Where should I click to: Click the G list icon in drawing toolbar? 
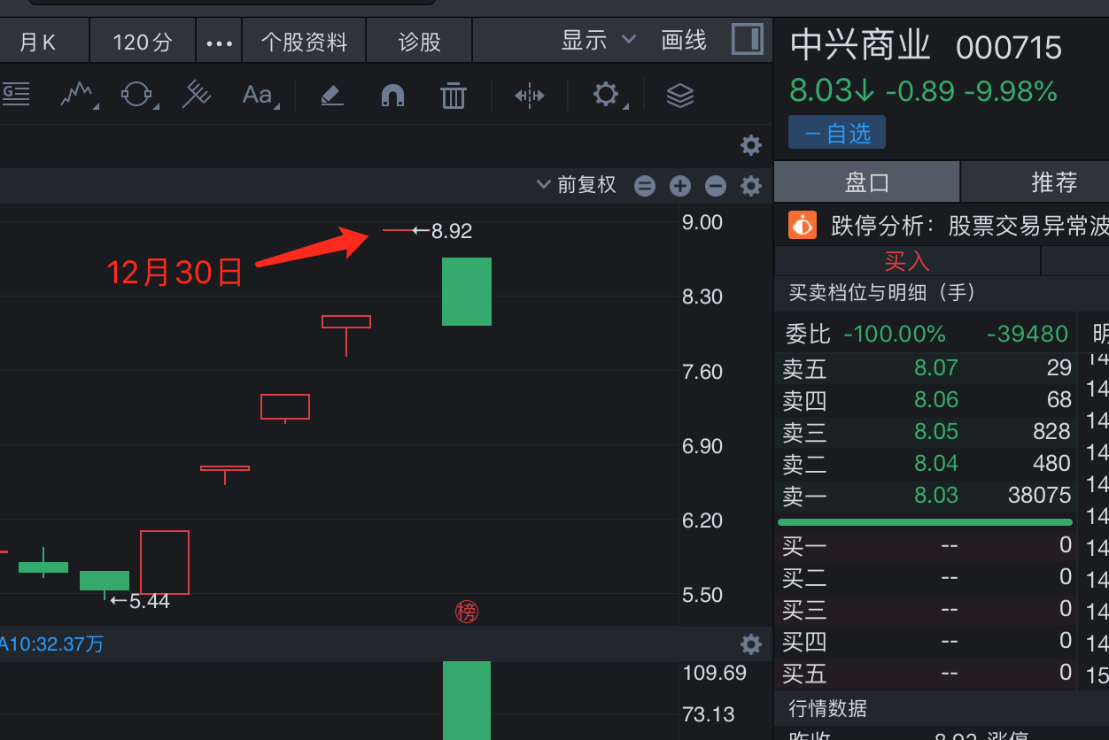click(16, 93)
